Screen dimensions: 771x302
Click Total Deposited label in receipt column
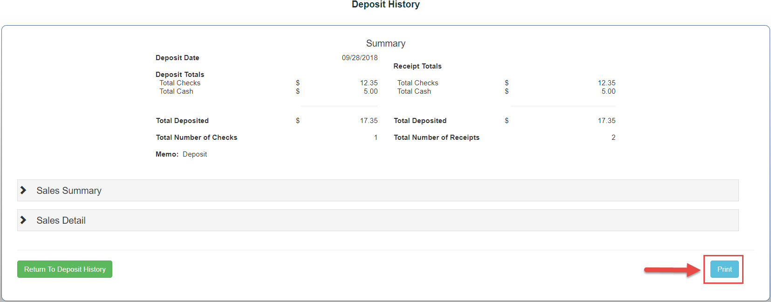[420, 121]
